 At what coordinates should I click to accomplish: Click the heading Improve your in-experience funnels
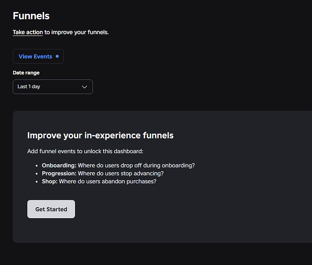point(100,136)
